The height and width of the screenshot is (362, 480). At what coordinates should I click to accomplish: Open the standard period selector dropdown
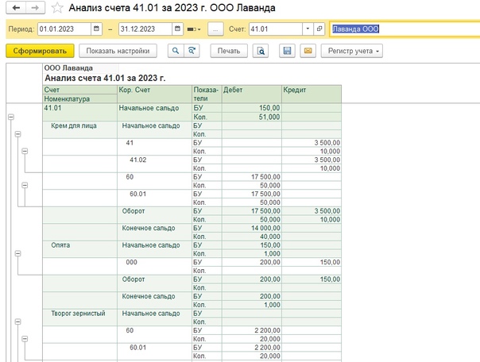[x=194, y=29]
